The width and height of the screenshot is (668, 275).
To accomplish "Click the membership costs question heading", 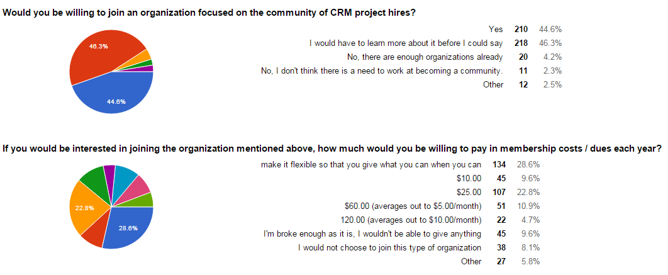I will pos(332,149).
